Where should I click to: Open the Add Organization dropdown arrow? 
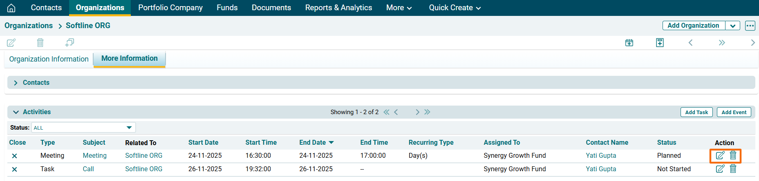click(x=732, y=26)
